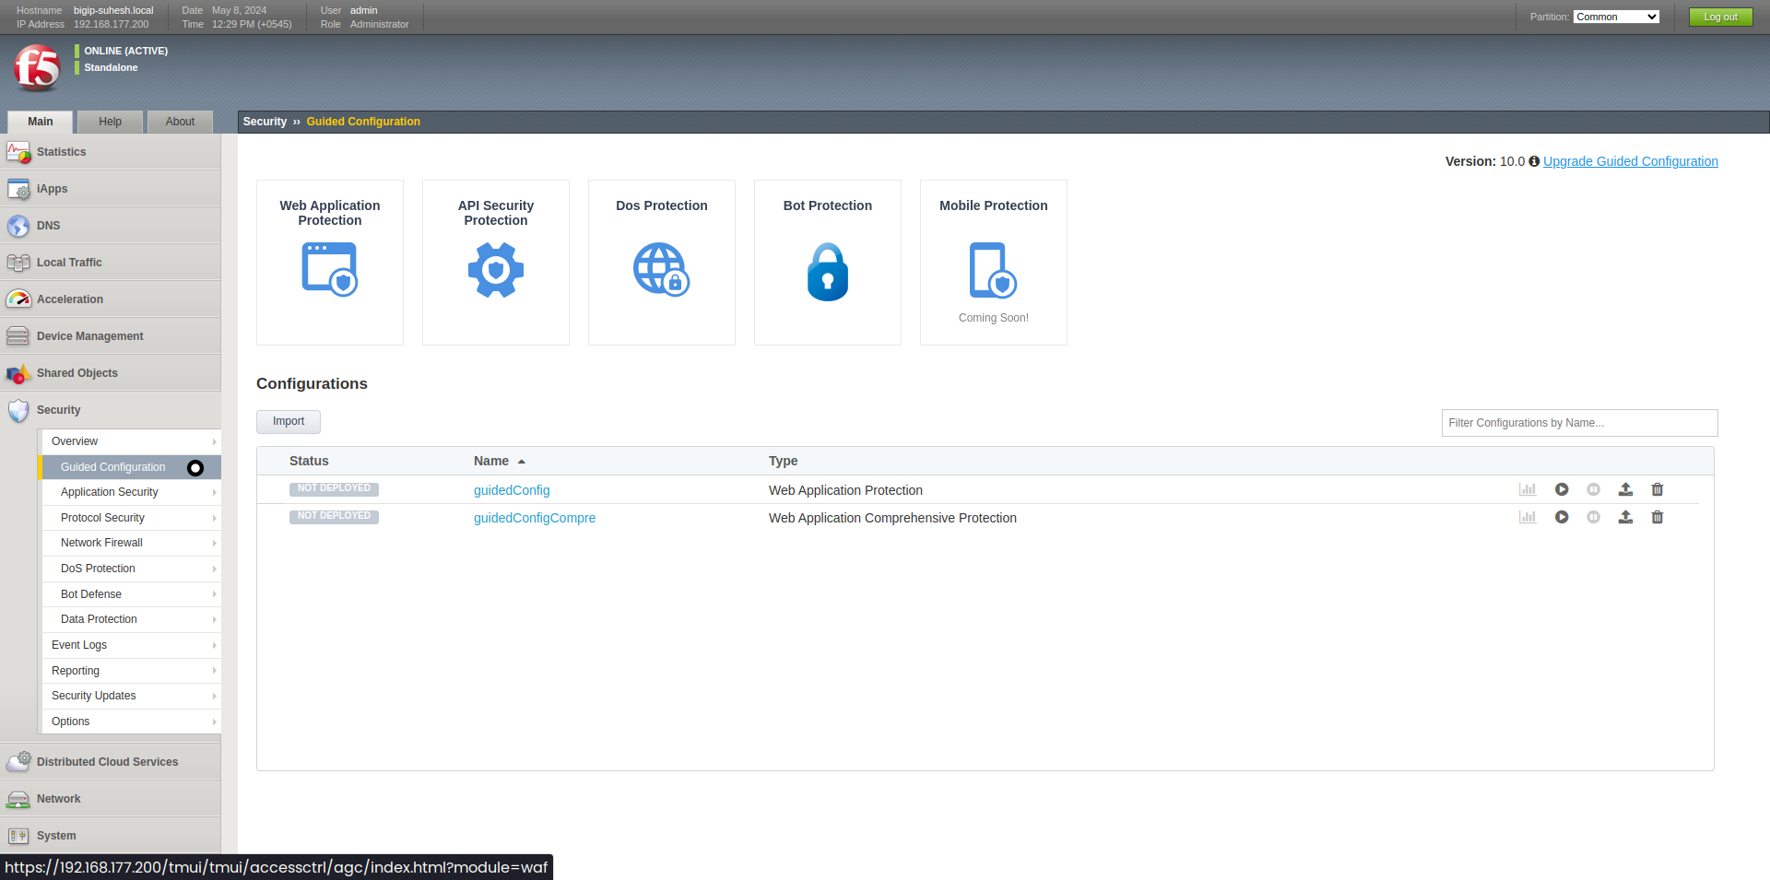
Task: Open the About tab
Action: (x=180, y=121)
